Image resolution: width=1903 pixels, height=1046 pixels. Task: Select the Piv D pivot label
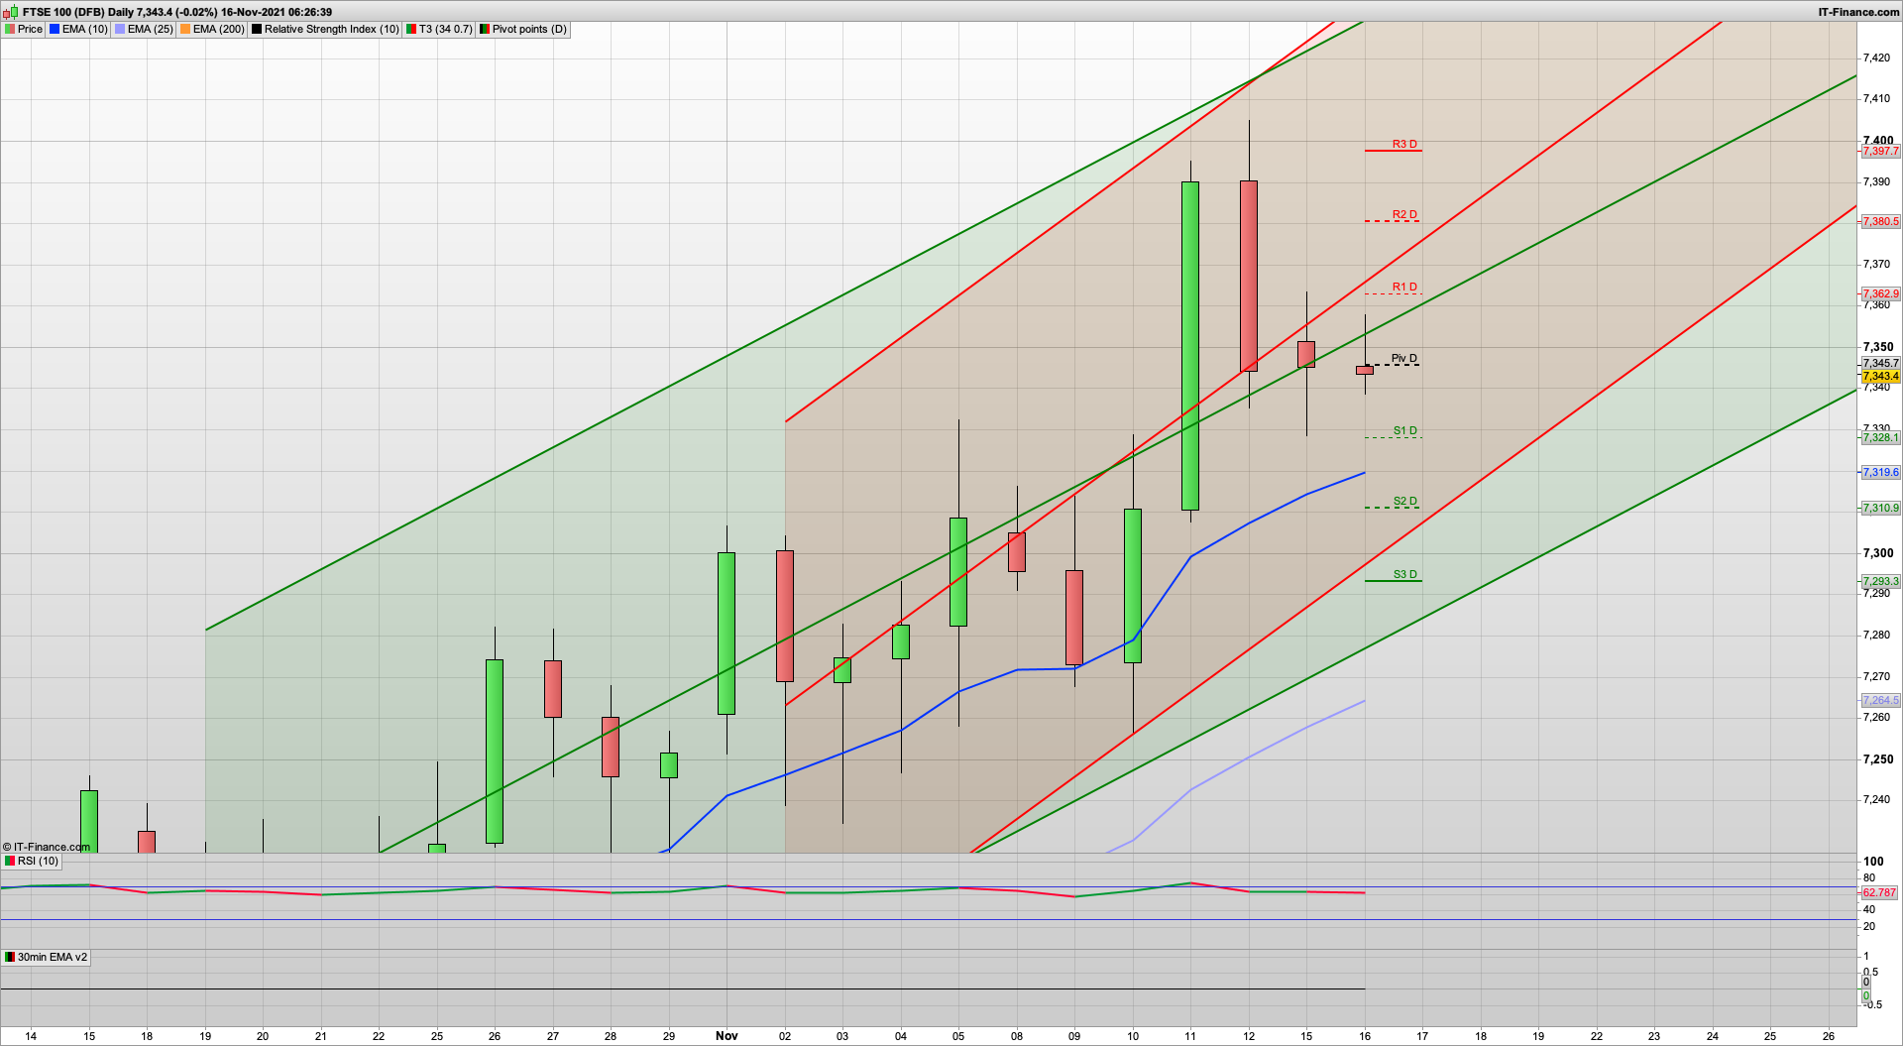1404,358
